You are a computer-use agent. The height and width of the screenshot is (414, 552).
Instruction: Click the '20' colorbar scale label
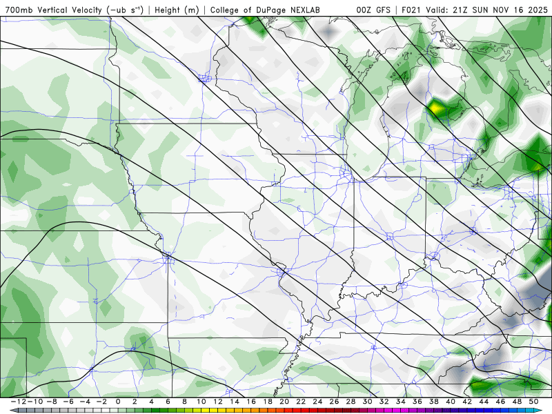click(x=284, y=402)
